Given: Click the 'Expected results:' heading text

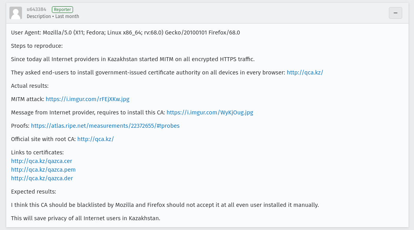Looking at the screenshot, I should coord(33,192).
